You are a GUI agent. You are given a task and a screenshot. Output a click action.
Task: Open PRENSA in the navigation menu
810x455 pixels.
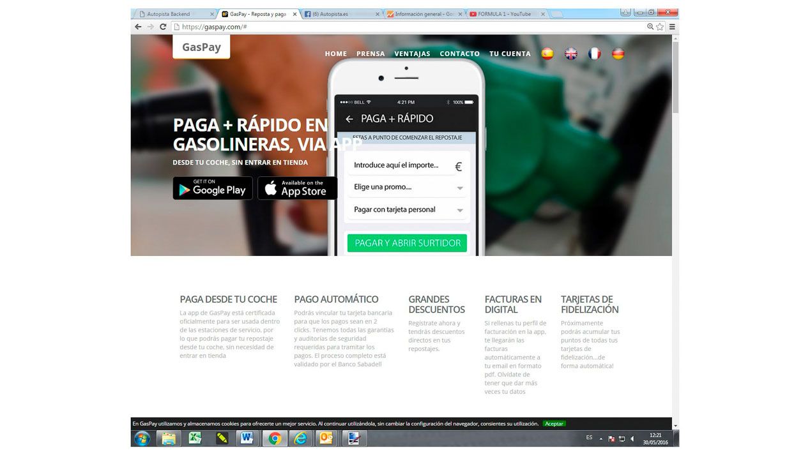pos(371,54)
